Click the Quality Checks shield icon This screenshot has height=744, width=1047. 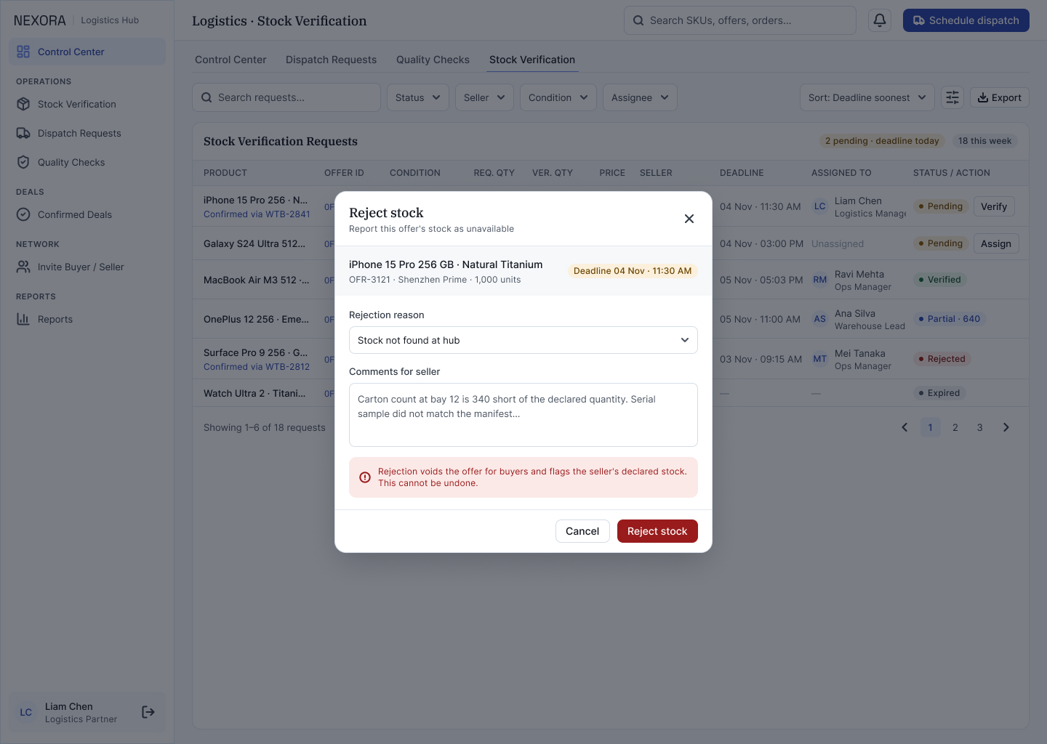click(x=23, y=162)
